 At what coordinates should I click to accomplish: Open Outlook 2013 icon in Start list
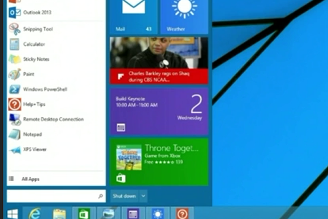(15, 12)
